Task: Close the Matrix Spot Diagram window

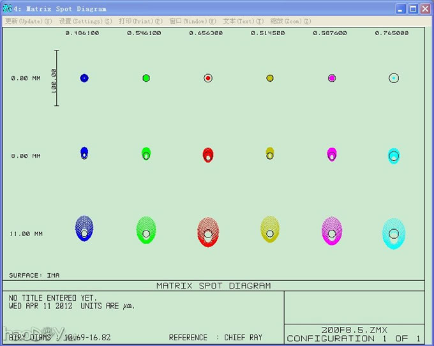Action: [424, 9]
